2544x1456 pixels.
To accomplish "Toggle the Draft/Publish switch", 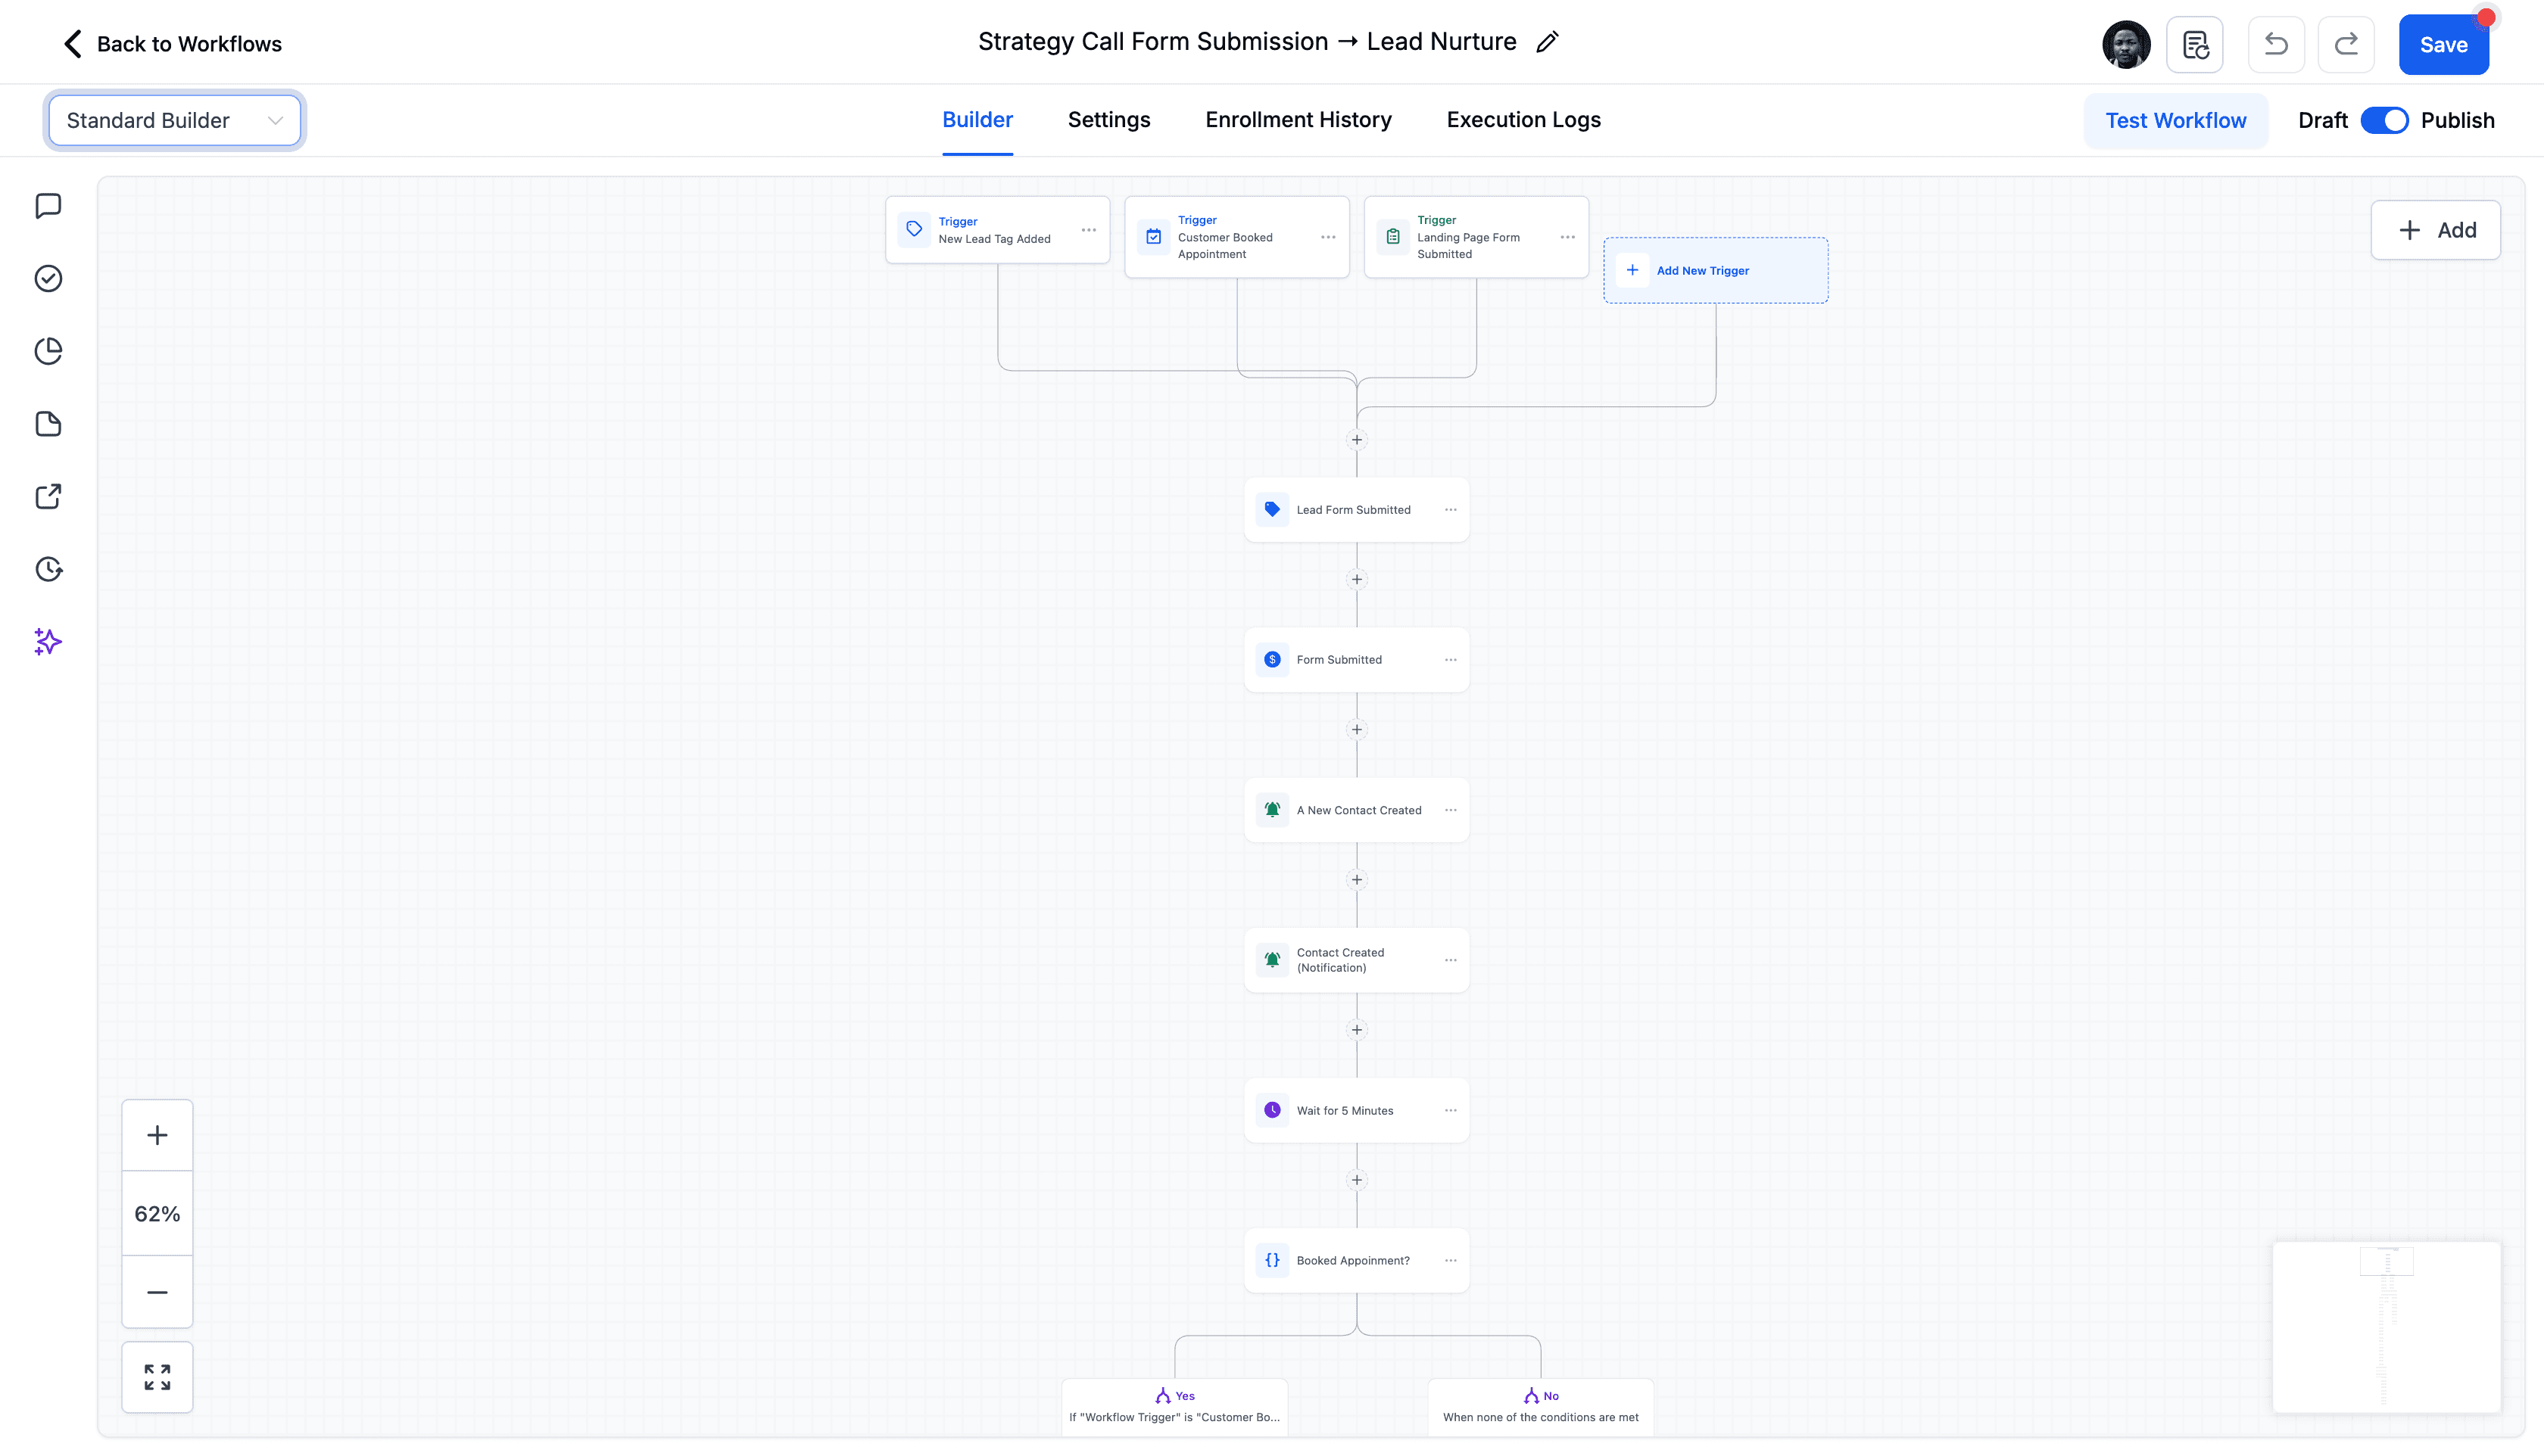I will click(x=2384, y=120).
